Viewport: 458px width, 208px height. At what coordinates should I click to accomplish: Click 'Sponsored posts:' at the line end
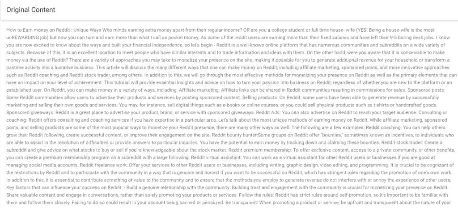[426, 90]
